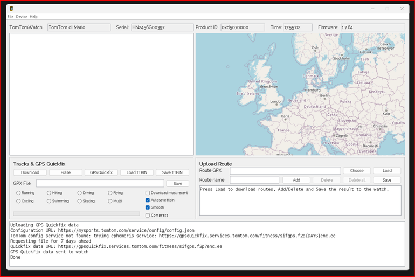Click the Delete all routes button
Screen dimensions: 415x277
(x=357, y=180)
